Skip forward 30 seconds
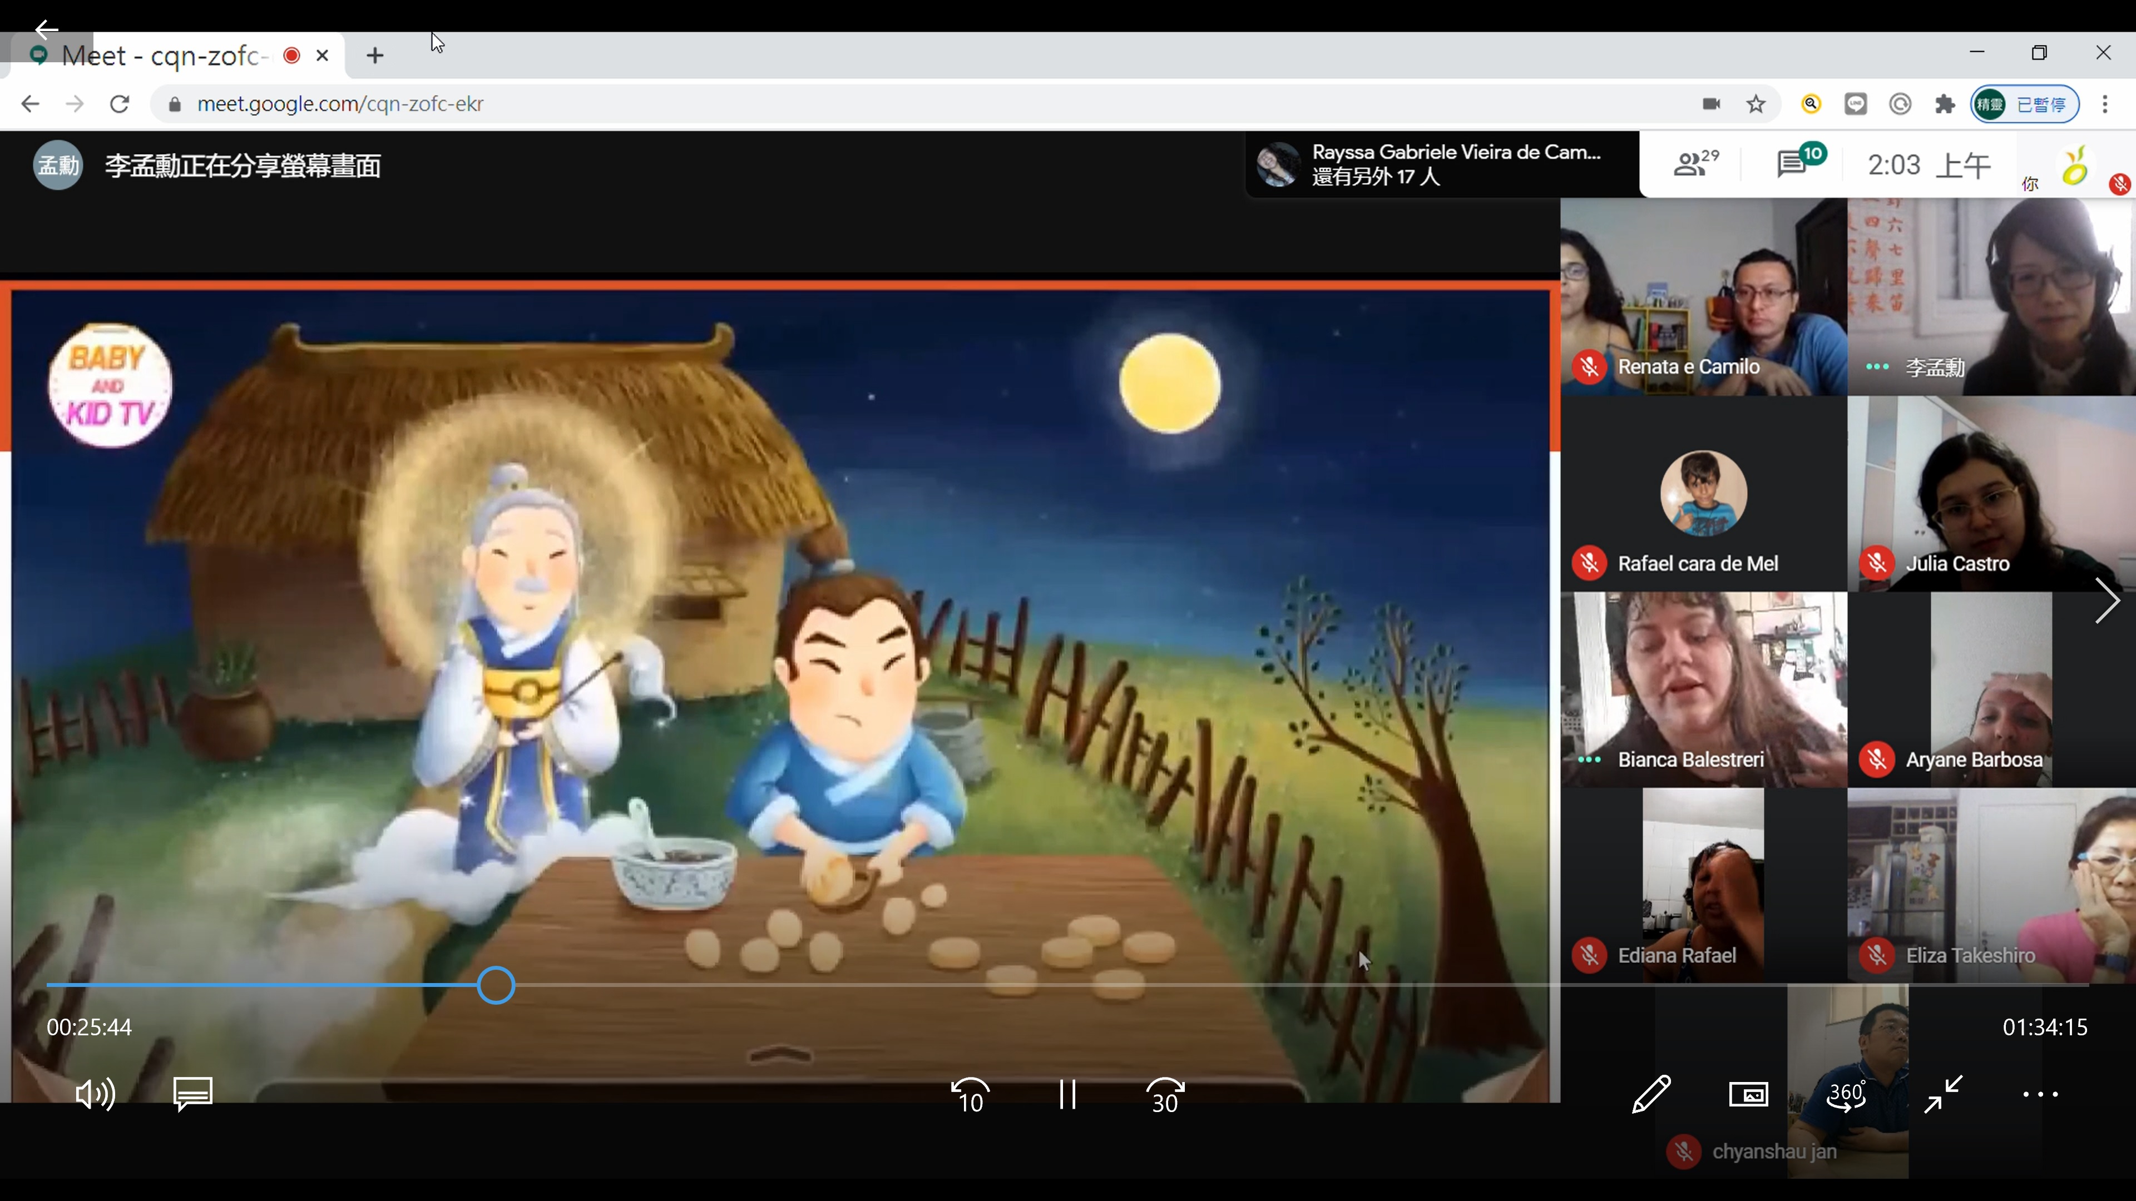Viewport: 2136px width, 1201px height. (x=1165, y=1095)
